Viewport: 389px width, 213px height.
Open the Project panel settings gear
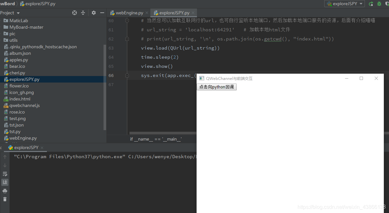click(93, 13)
